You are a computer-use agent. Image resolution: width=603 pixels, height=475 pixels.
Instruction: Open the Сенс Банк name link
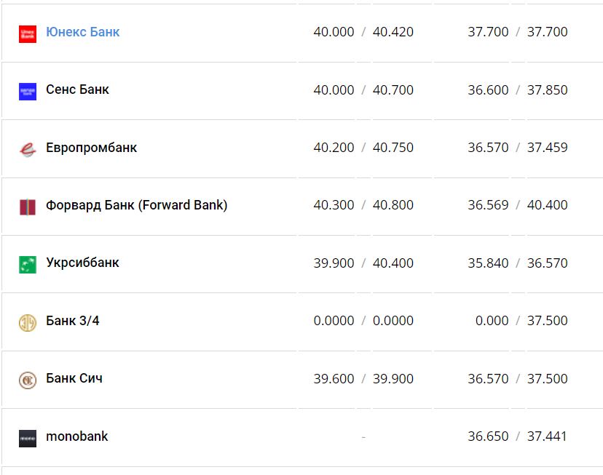(77, 89)
